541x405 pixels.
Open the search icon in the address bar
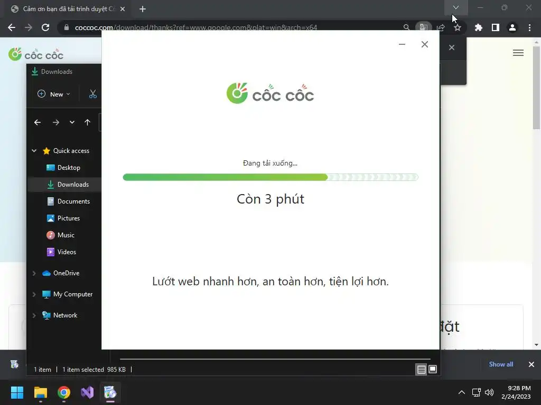[406, 27]
